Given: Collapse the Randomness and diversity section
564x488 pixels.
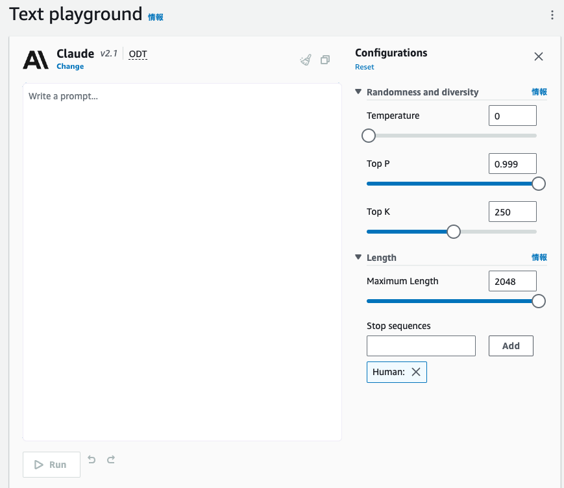Looking at the screenshot, I should point(358,91).
